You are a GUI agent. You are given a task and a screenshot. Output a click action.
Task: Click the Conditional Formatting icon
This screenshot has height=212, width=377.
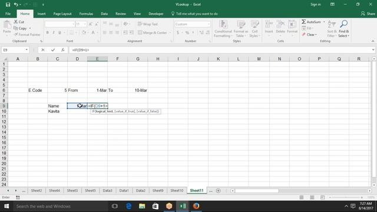223,24
